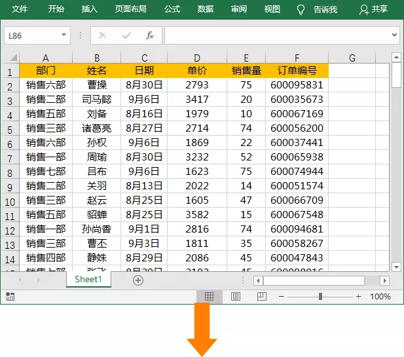Click the Insert Function fx icon
Screen dimensions: 404x357
pos(149,35)
